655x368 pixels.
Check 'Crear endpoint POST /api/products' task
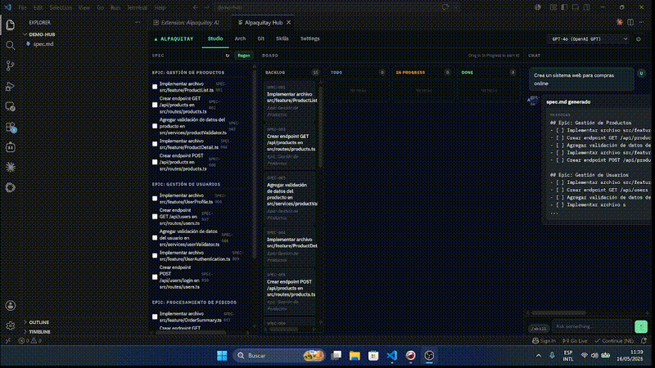tap(155, 162)
